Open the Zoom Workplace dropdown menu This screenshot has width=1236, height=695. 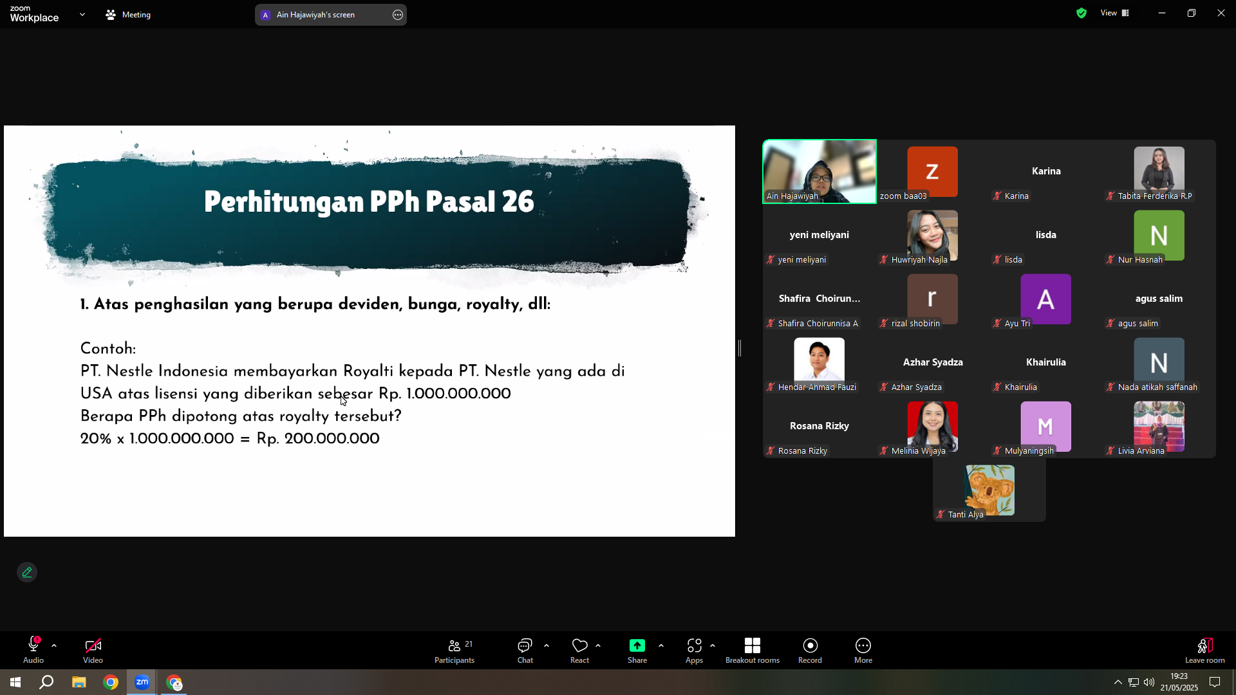(x=82, y=14)
